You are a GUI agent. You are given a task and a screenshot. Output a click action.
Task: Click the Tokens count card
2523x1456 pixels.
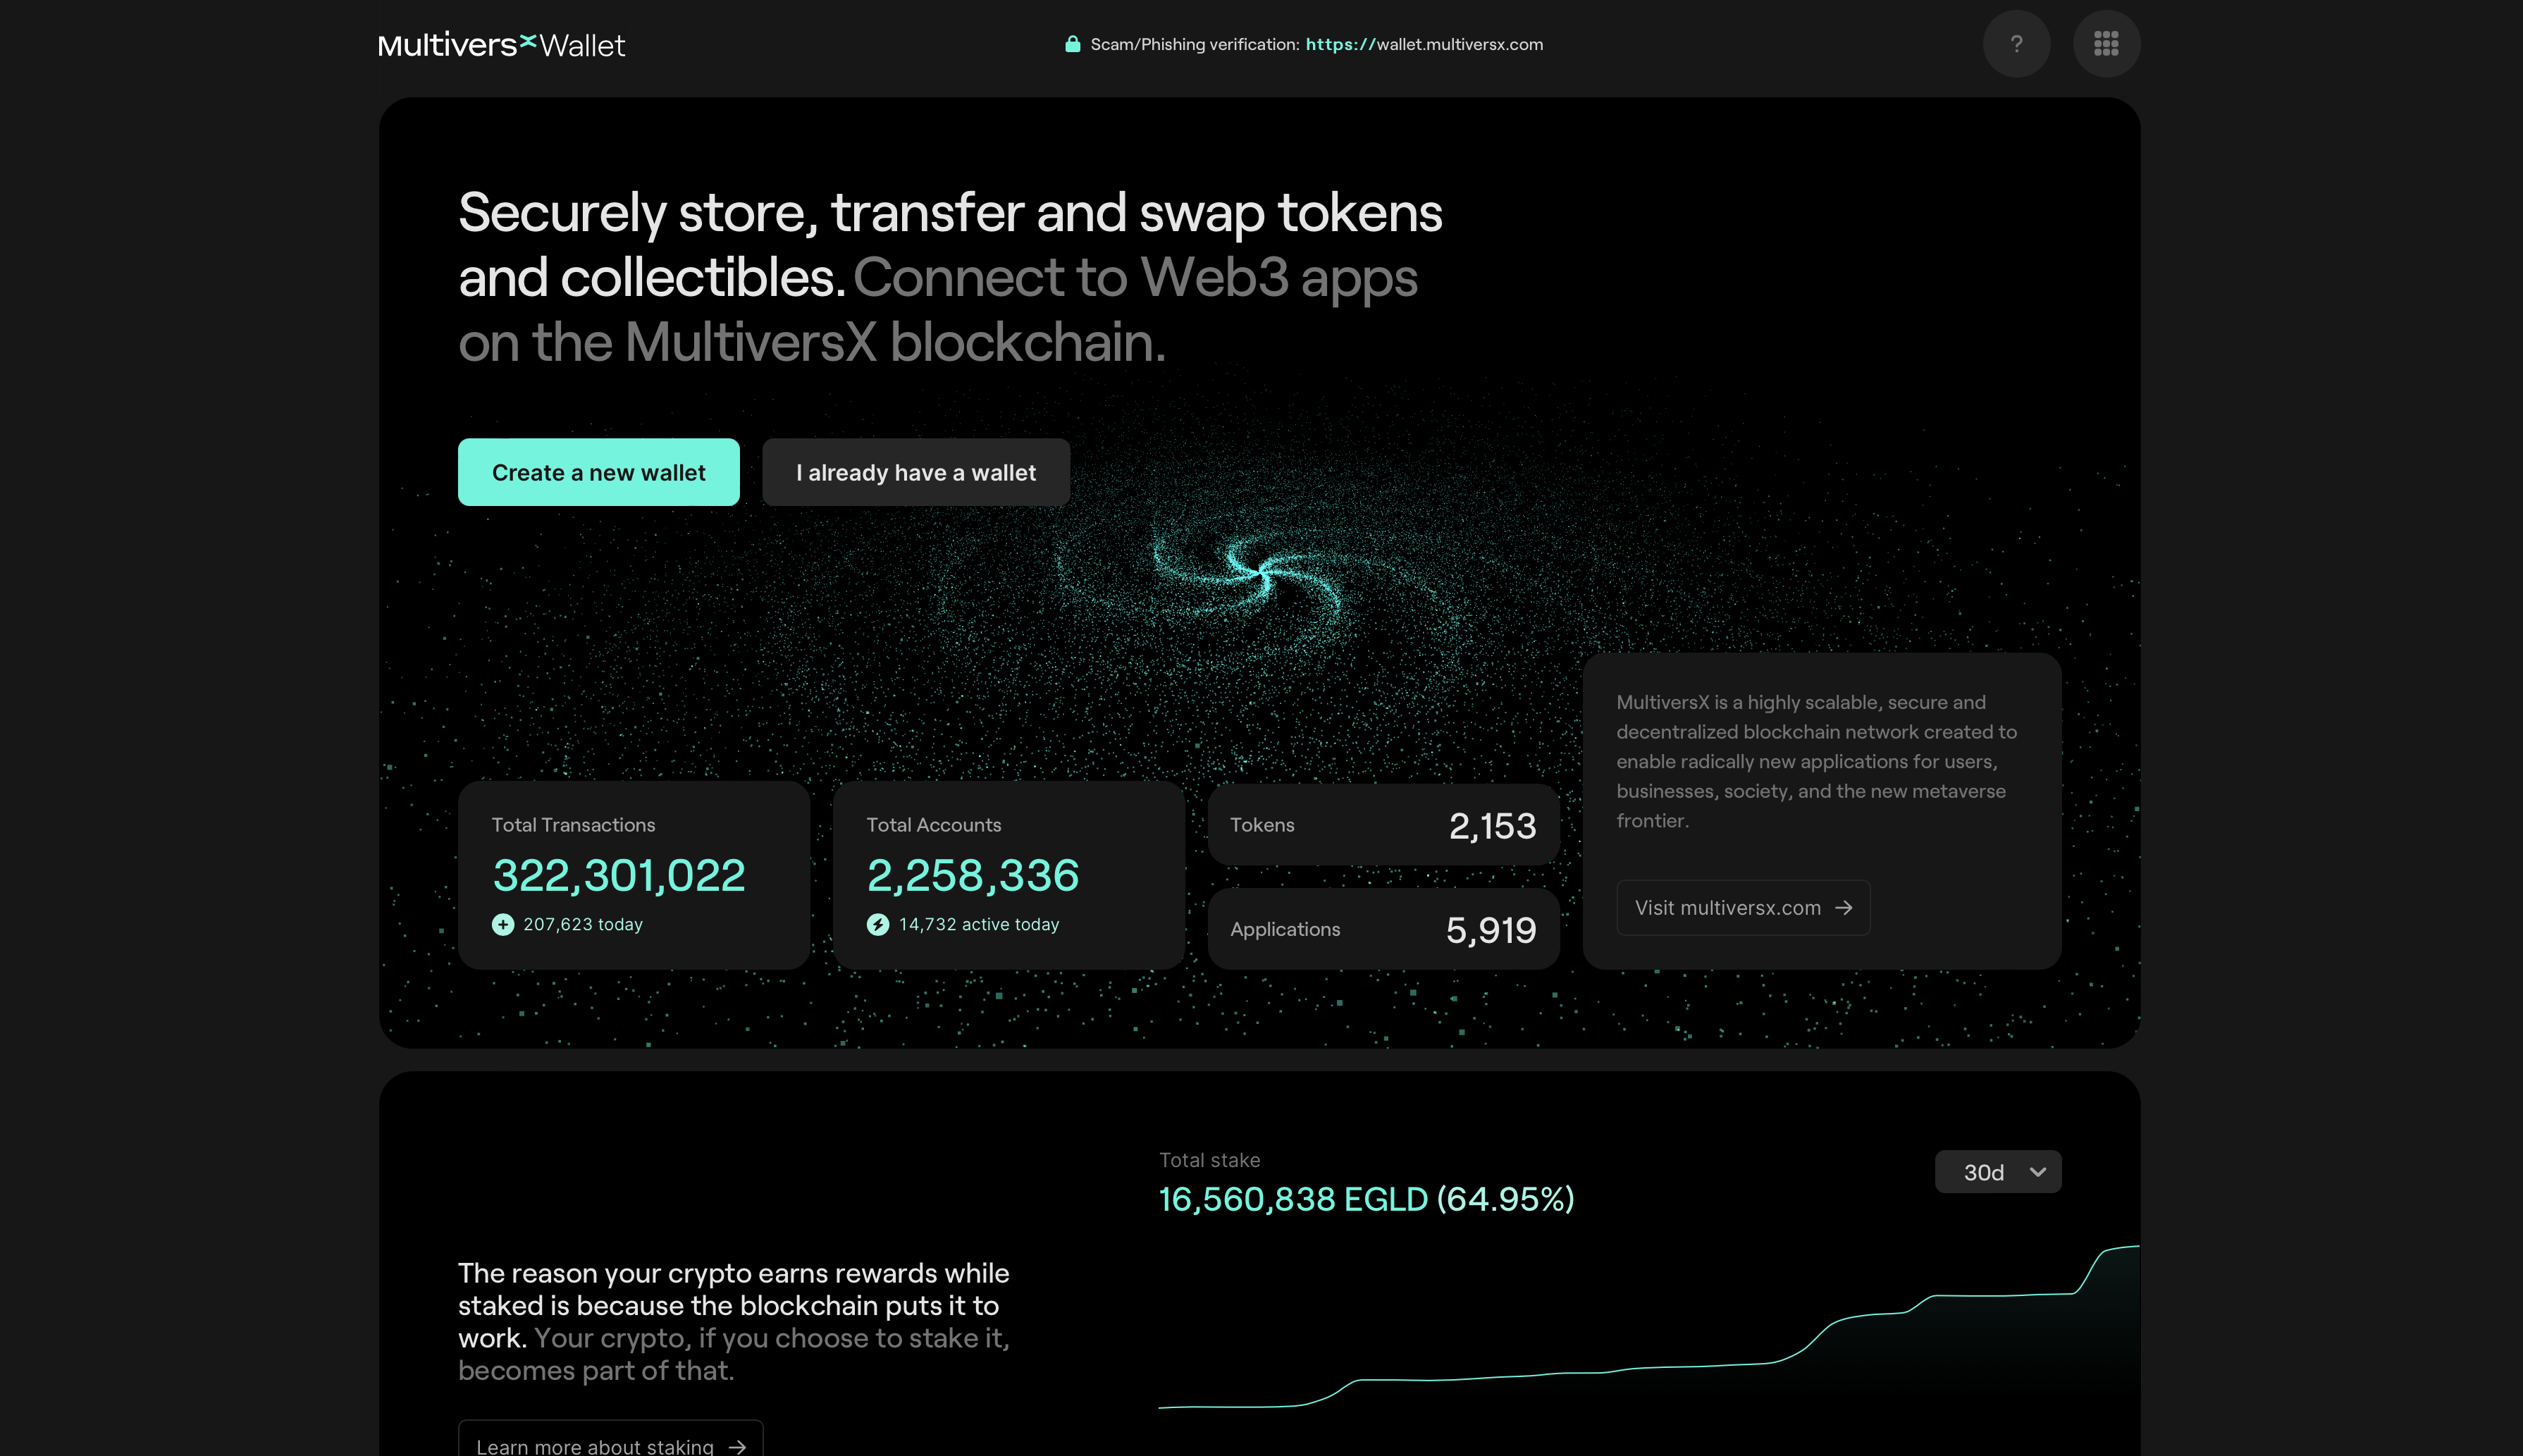click(x=1383, y=825)
